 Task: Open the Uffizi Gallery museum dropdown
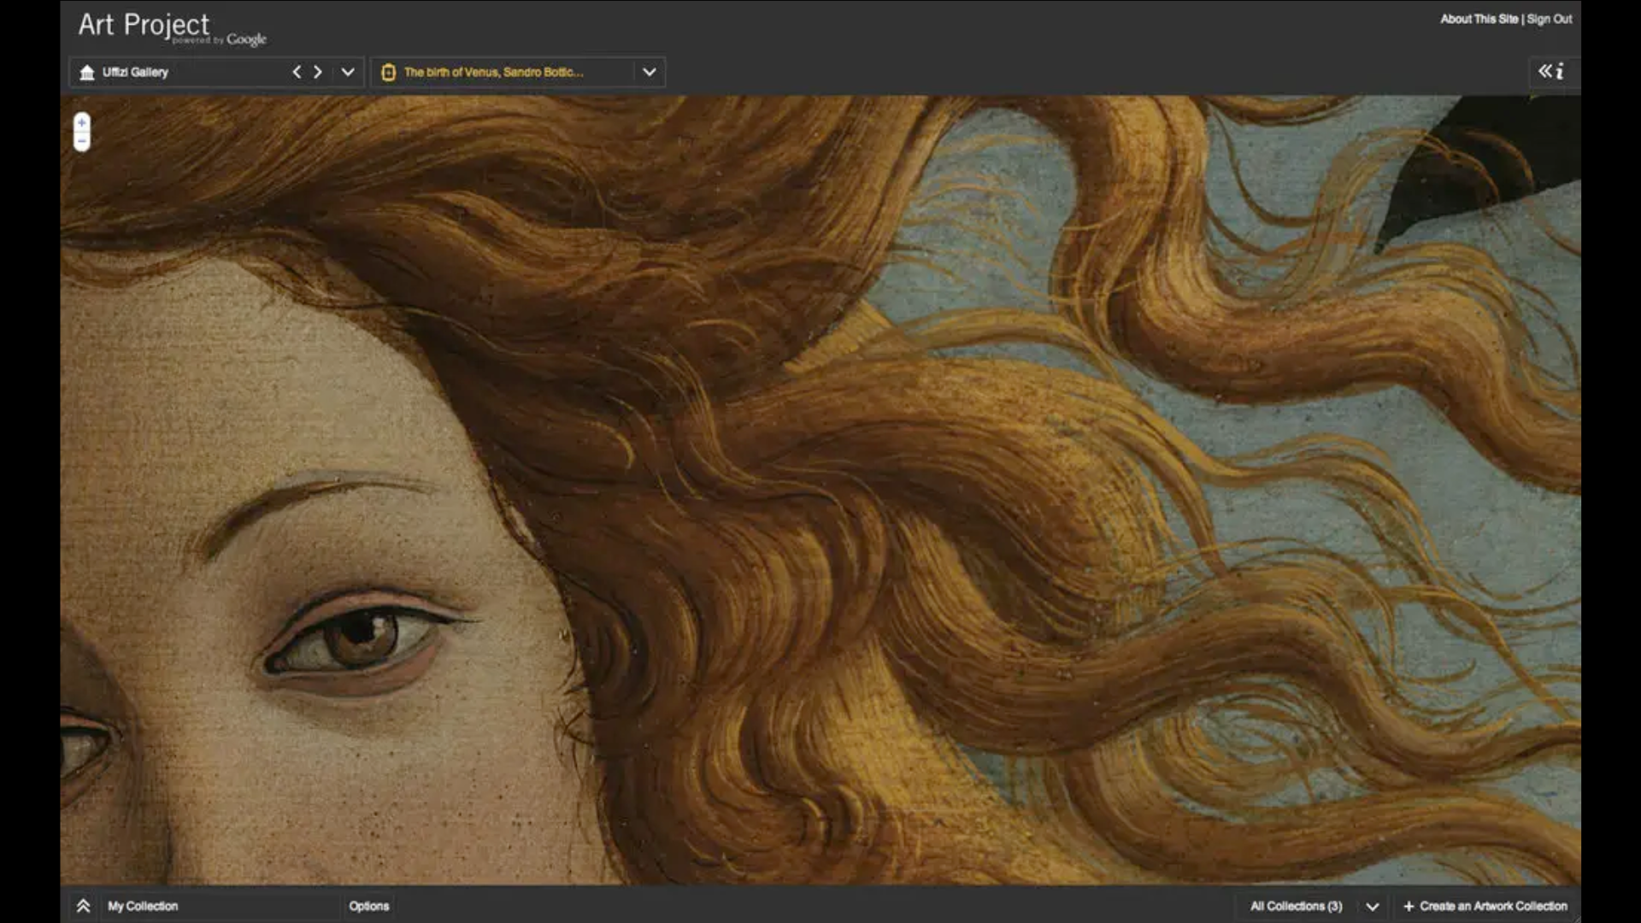pyautogui.click(x=348, y=72)
